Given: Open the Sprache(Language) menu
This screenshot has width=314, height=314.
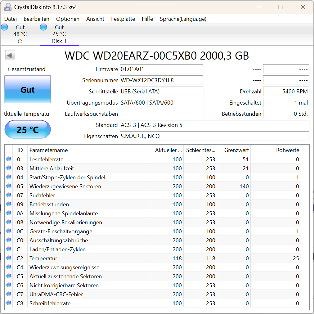Looking at the screenshot, I should click(183, 19).
